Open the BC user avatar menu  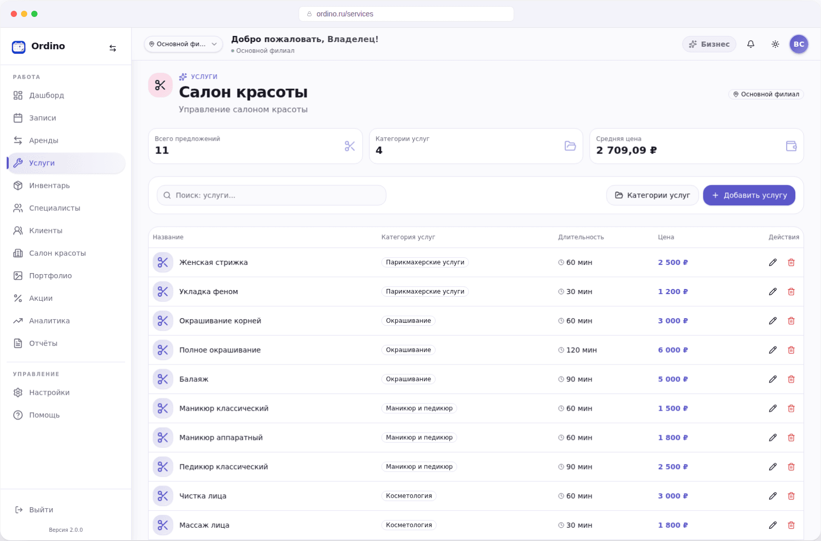[x=799, y=44]
